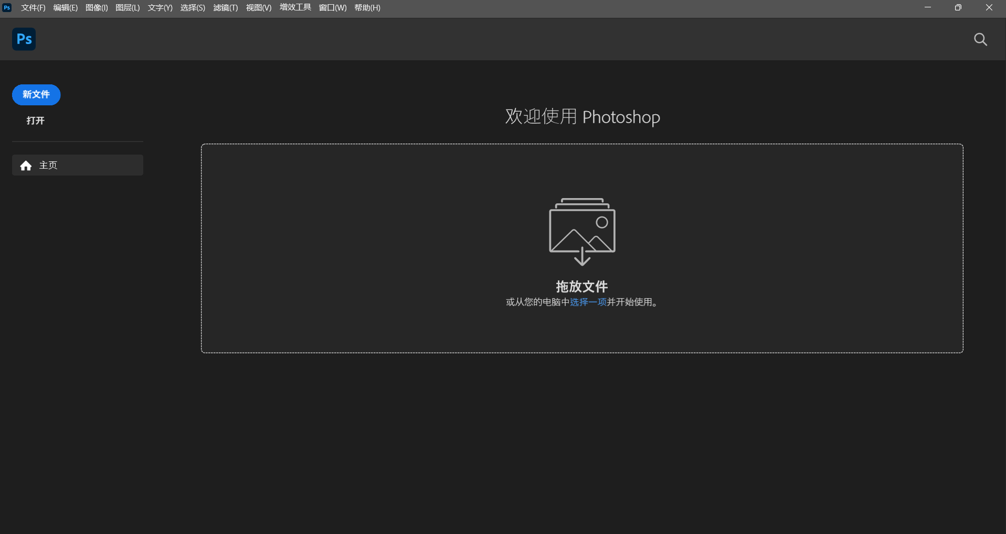The width and height of the screenshot is (1006, 534).
Task: Open the 窗口(W) menu
Action: pyautogui.click(x=333, y=8)
